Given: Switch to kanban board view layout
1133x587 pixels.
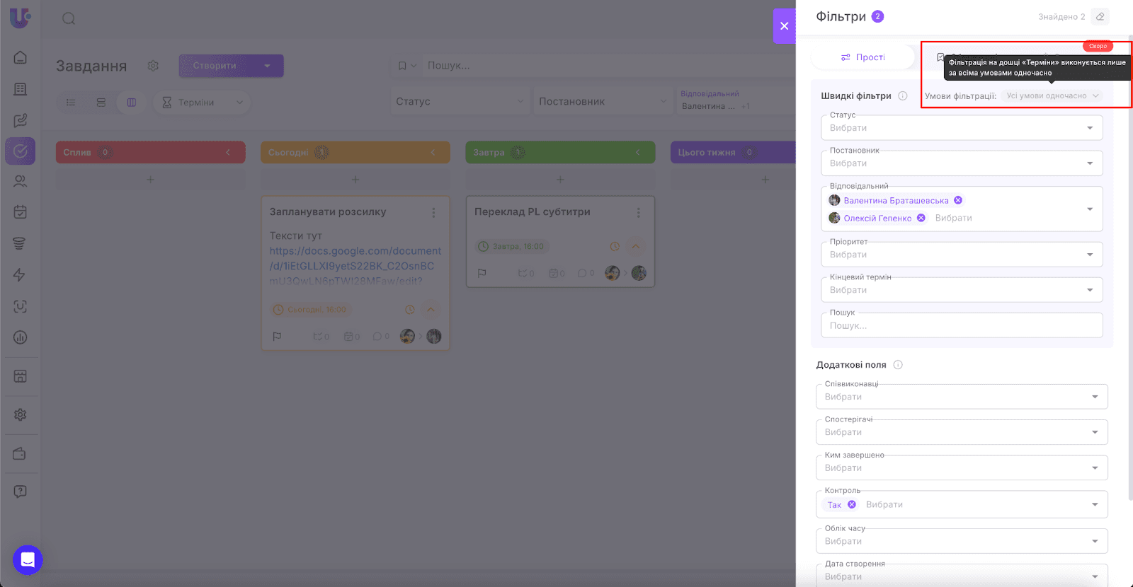Looking at the screenshot, I should [x=132, y=103].
